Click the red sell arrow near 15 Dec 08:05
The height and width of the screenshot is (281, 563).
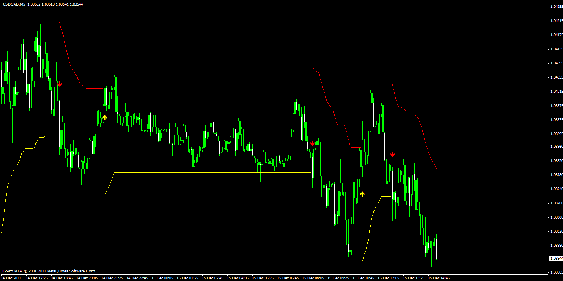click(x=313, y=143)
